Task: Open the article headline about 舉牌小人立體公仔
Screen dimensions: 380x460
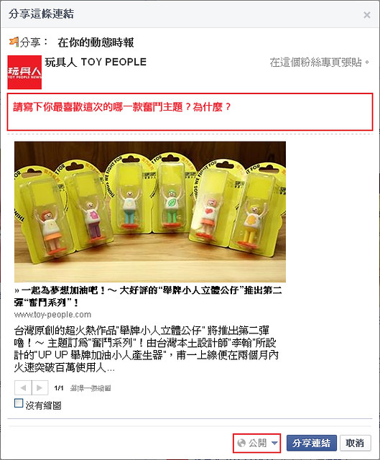Action: tap(148, 296)
